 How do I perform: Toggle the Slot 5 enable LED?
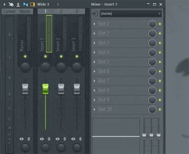[x=160, y=62]
